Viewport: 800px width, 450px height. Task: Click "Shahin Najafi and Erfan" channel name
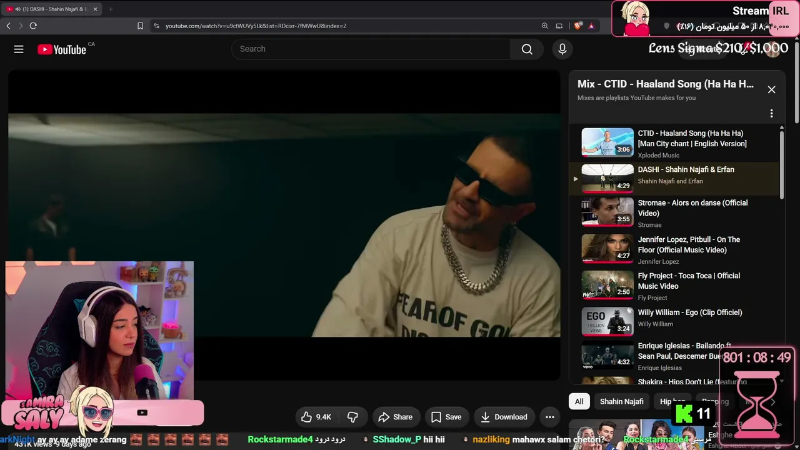coord(670,181)
